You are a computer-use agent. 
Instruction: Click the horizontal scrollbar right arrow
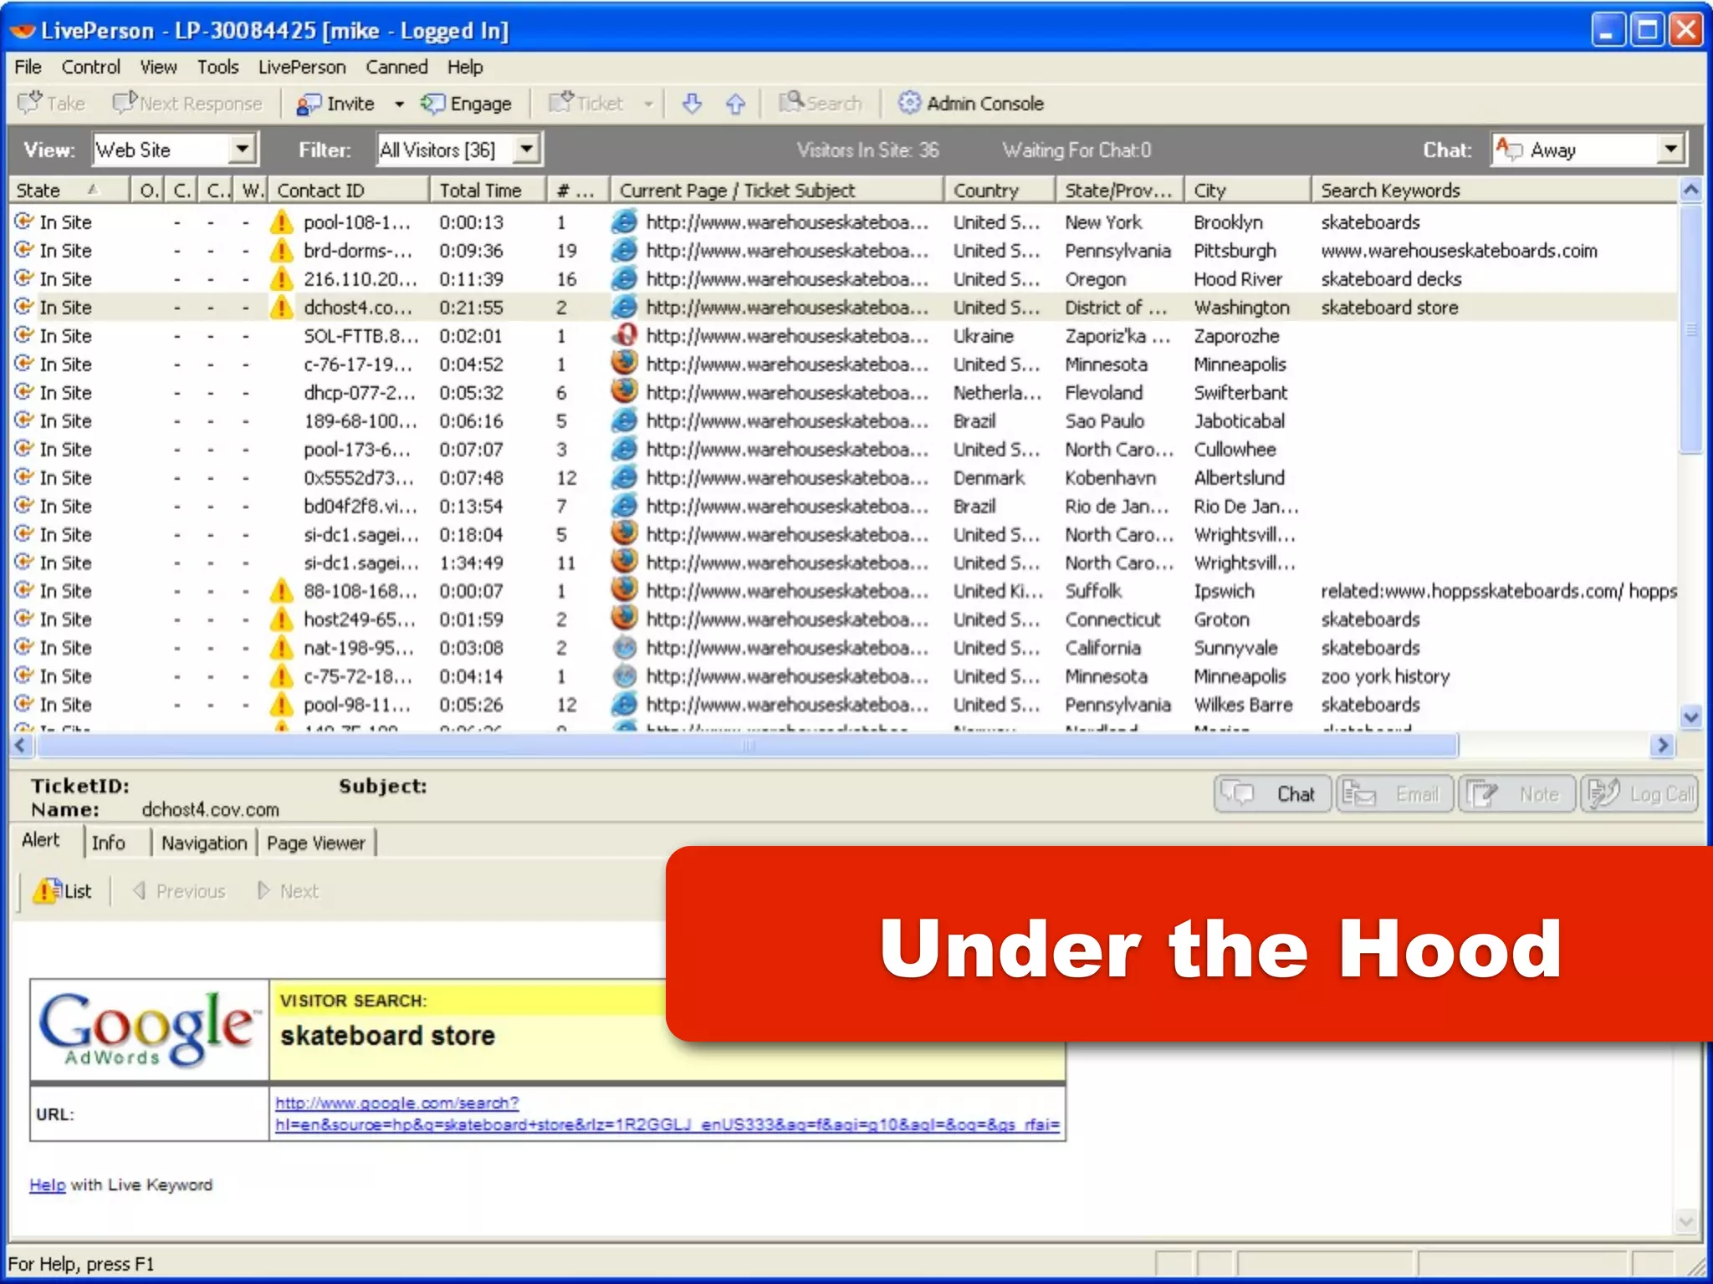1663,745
